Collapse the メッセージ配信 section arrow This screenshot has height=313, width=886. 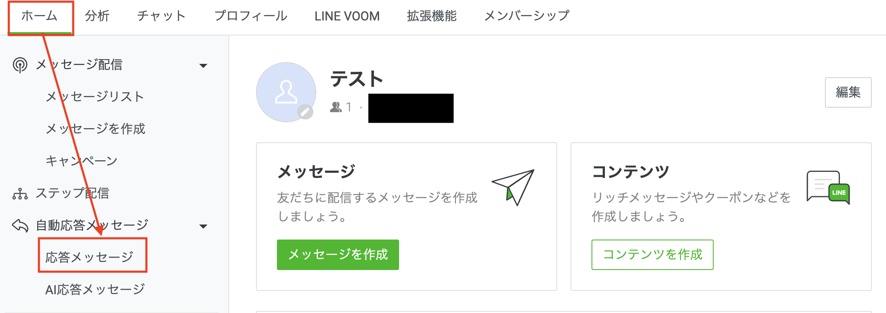[x=203, y=66]
